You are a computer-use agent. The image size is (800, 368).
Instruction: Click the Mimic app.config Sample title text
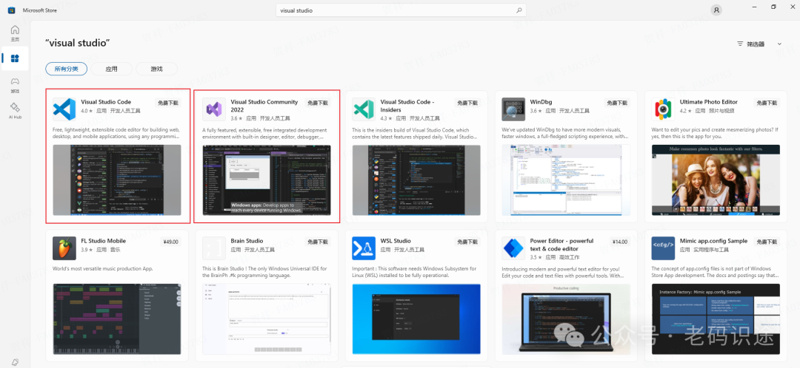(713, 241)
